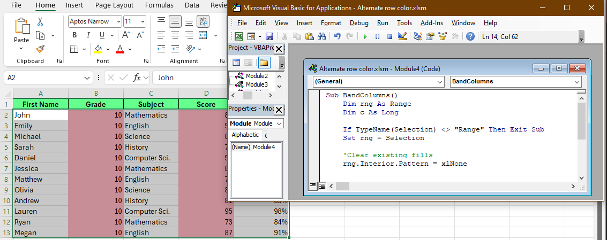Toggle Bold formatting in Excel ribbon
Viewport: 607px width, 240px height.
tap(74, 35)
